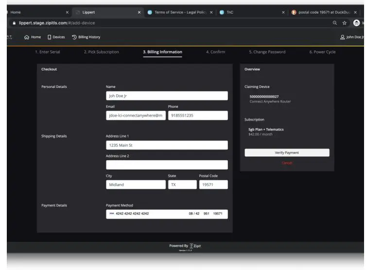
Task: Go to step 6. Power Cycle
Action: (x=322, y=52)
